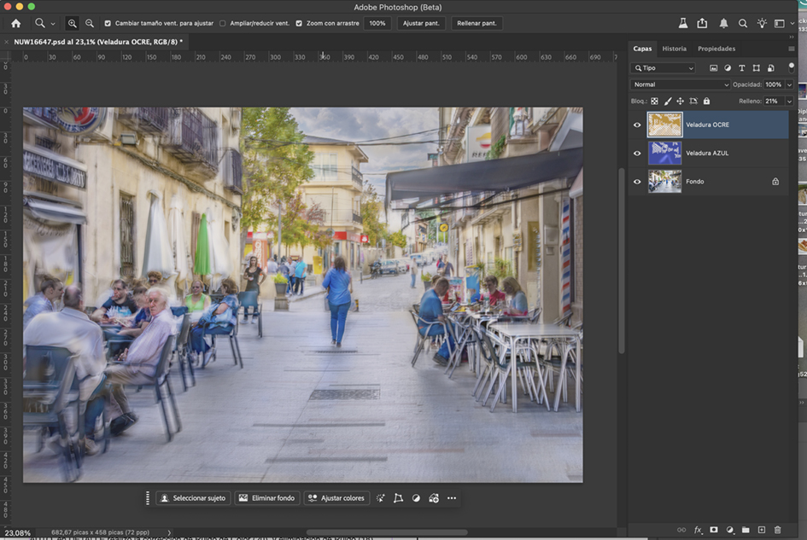Image resolution: width=807 pixels, height=540 pixels.
Task: Select the zoom out magnifier mode
Action: tap(89, 23)
